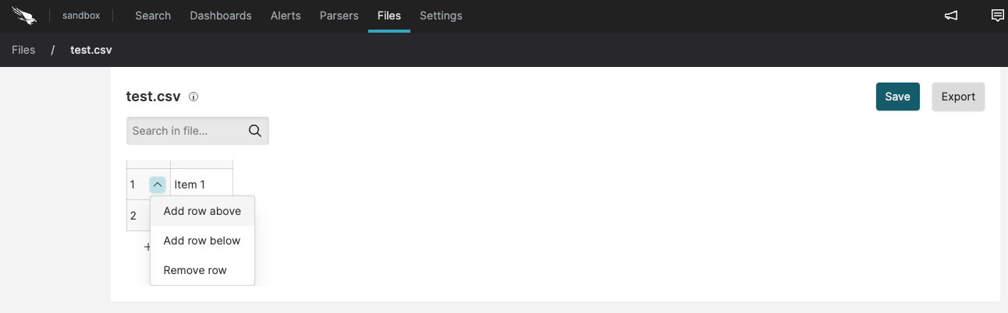This screenshot has height=313, width=1008.
Task: Open the Settings tab
Action: pyautogui.click(x=441, y=16)
